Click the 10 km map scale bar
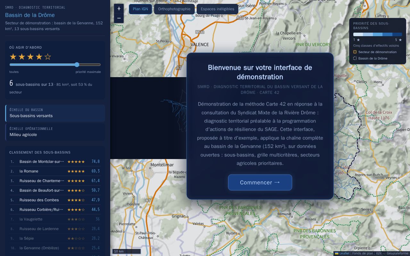Viewport: 410px width, 256px height. pos(127,251)
